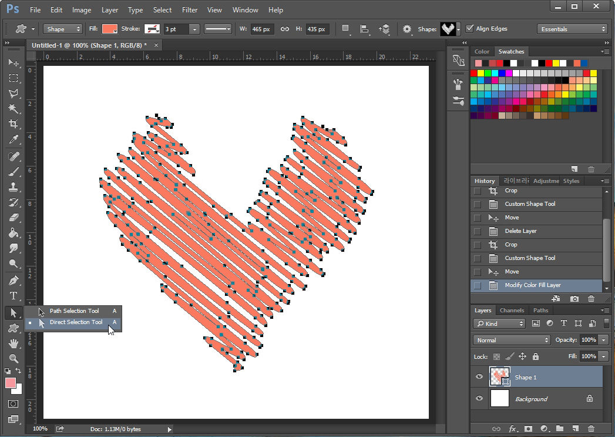Image resolution: width=615 pixels, height=437 pixels.
Task: Lock transparent pixels
Action: pos(496,356)
